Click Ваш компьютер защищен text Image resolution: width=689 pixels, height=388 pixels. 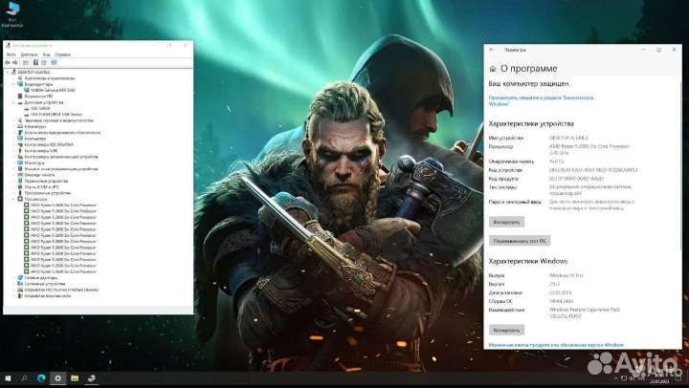click(529, 84)
